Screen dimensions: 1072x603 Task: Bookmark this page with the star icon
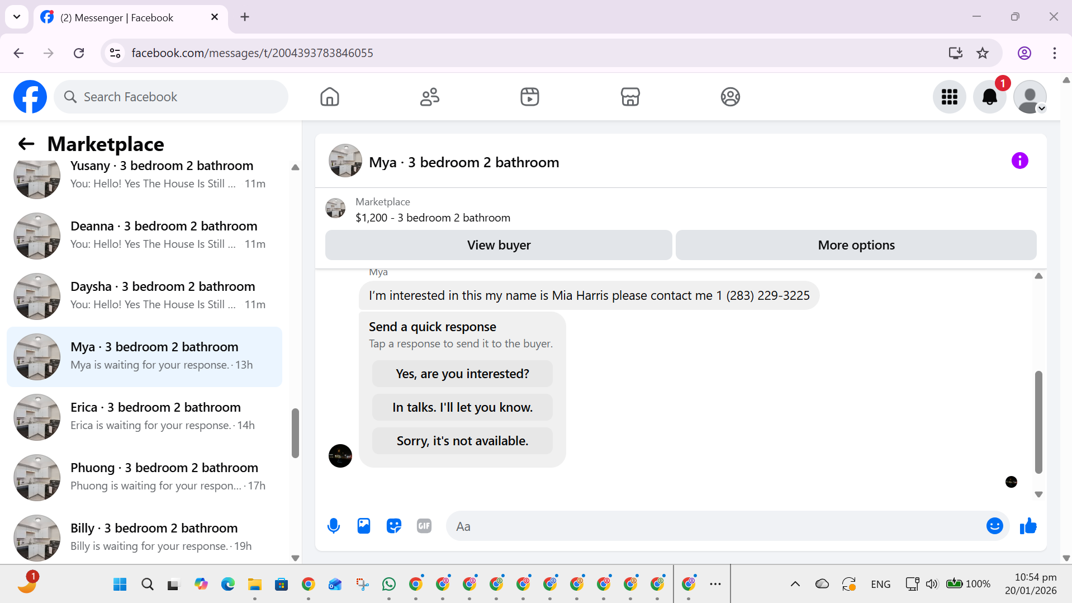coord(983,53)
